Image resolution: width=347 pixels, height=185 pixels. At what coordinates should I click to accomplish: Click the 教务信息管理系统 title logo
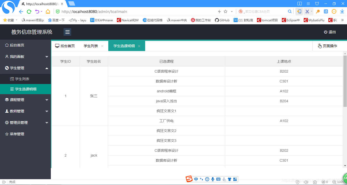click(32, 32)
